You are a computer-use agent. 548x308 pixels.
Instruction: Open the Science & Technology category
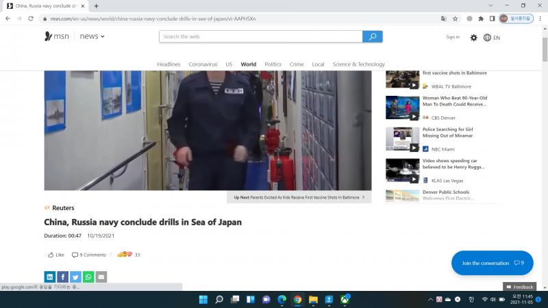click(x=358, y=64)
